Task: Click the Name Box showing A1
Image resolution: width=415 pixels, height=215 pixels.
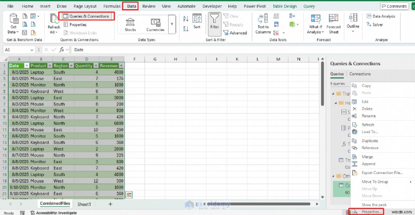Action: pyautogui.click(x=16, y=50)
